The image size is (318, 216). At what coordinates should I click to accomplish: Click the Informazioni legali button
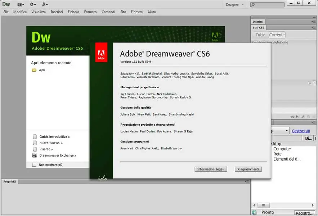pyautogui.click(x=211, y=169)
